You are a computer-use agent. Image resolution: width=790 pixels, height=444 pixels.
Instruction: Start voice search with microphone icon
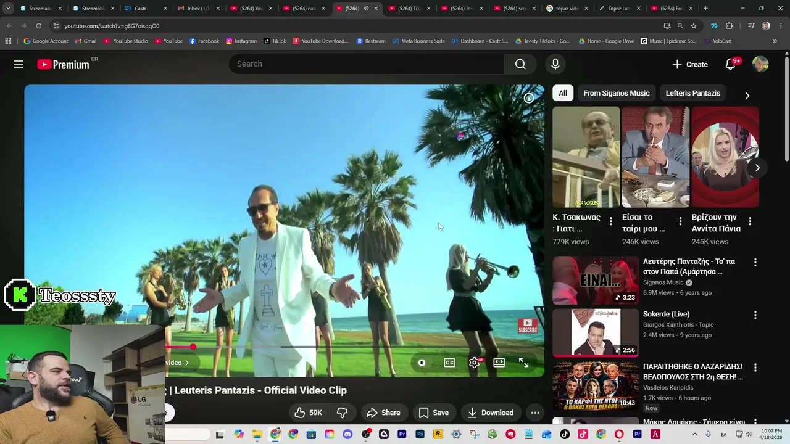tap(555, 64)
